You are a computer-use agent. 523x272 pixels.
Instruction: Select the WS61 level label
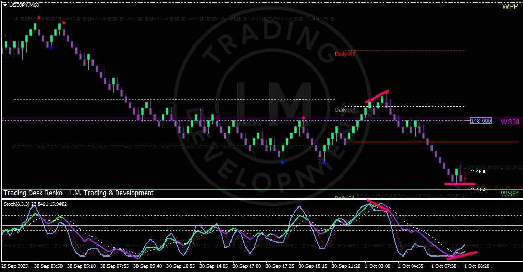[x=510, y=194]
